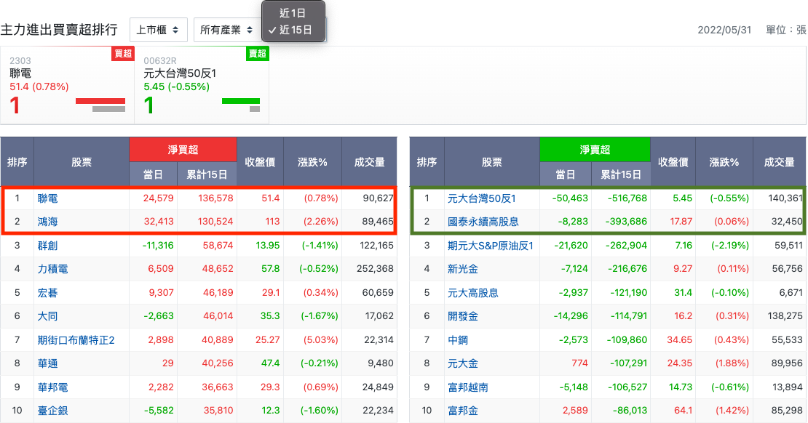Open 期元大S&P原油反1 stock link
This screenshot has height=423, width=808.
[x=490, y=246]
